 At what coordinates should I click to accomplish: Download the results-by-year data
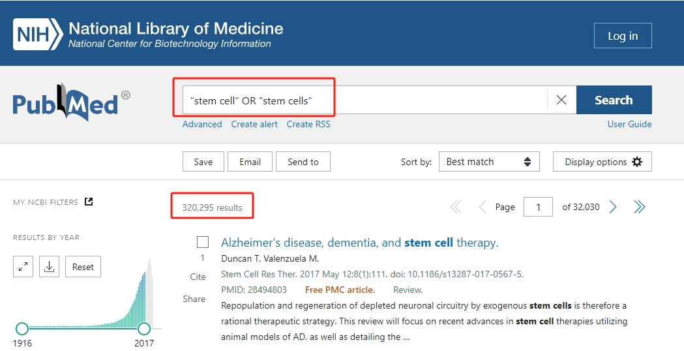49,266
